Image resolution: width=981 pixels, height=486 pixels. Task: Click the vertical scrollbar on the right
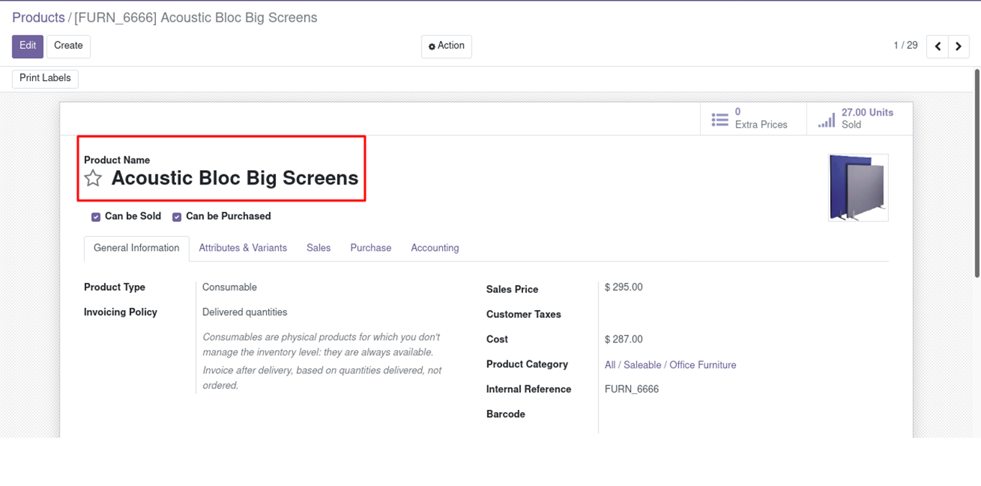pos(977,172)
